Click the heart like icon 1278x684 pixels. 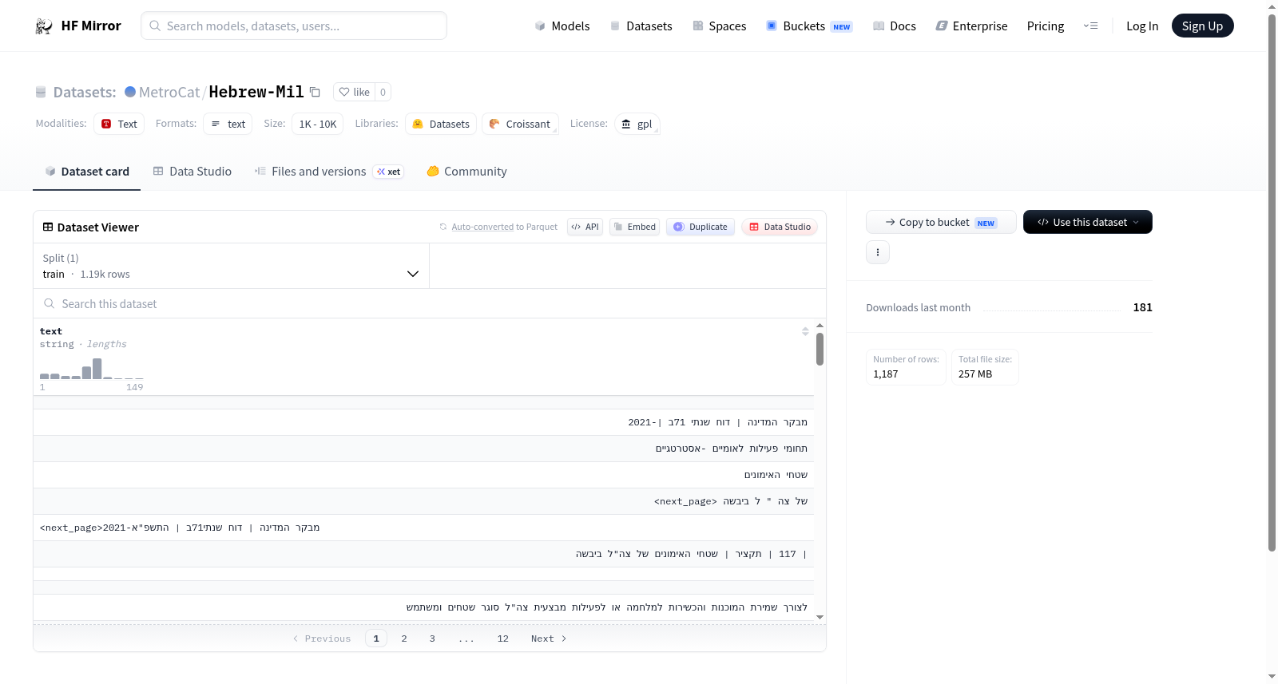coord(344,92)
